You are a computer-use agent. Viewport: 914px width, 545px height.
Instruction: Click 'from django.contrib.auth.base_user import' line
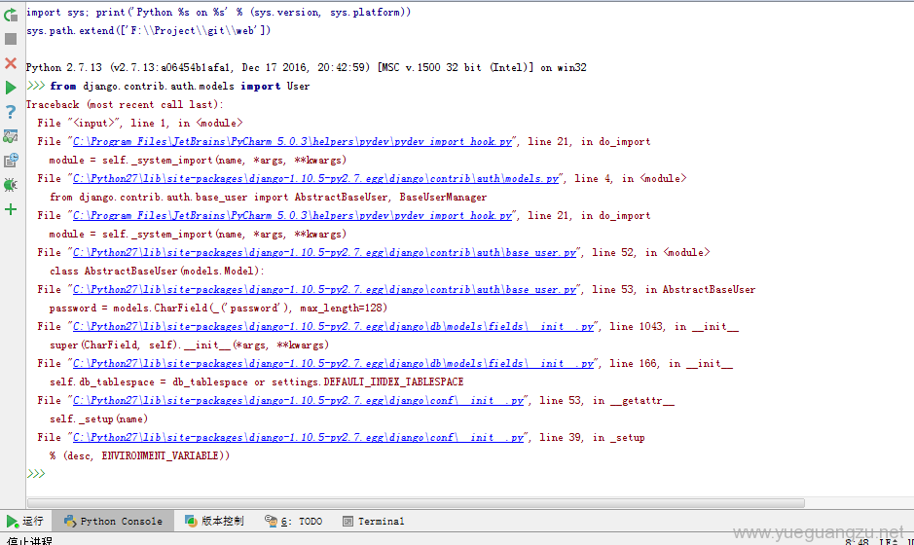(268, 197)
